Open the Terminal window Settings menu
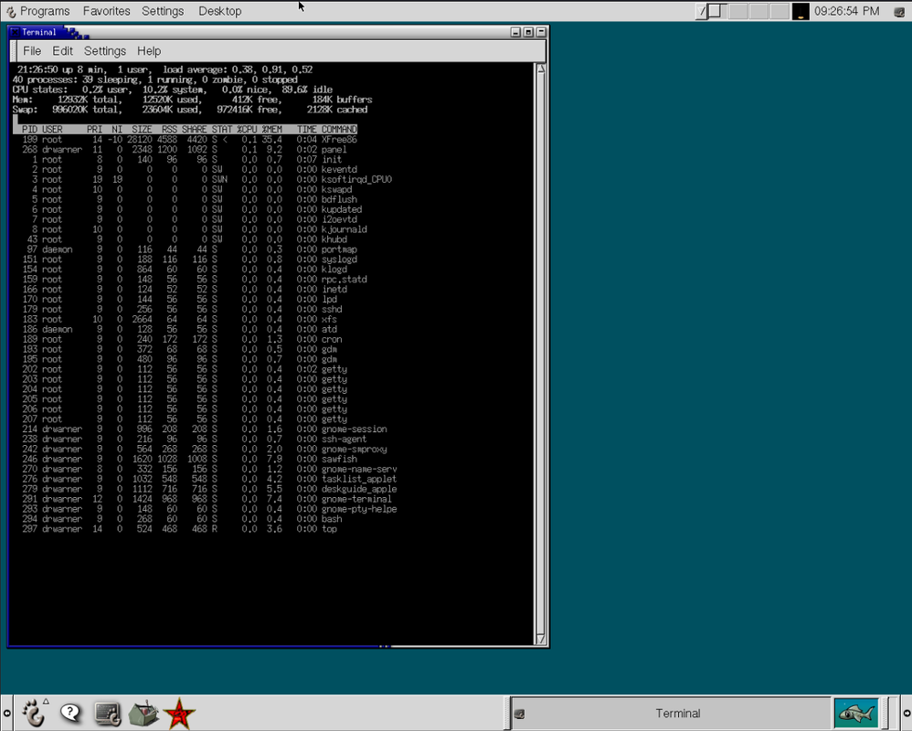This screenshot has width=912, height=731. [x=105, y=51]
